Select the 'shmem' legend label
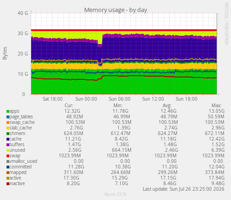This screenshot has height=200, width=231. (17, 134)
